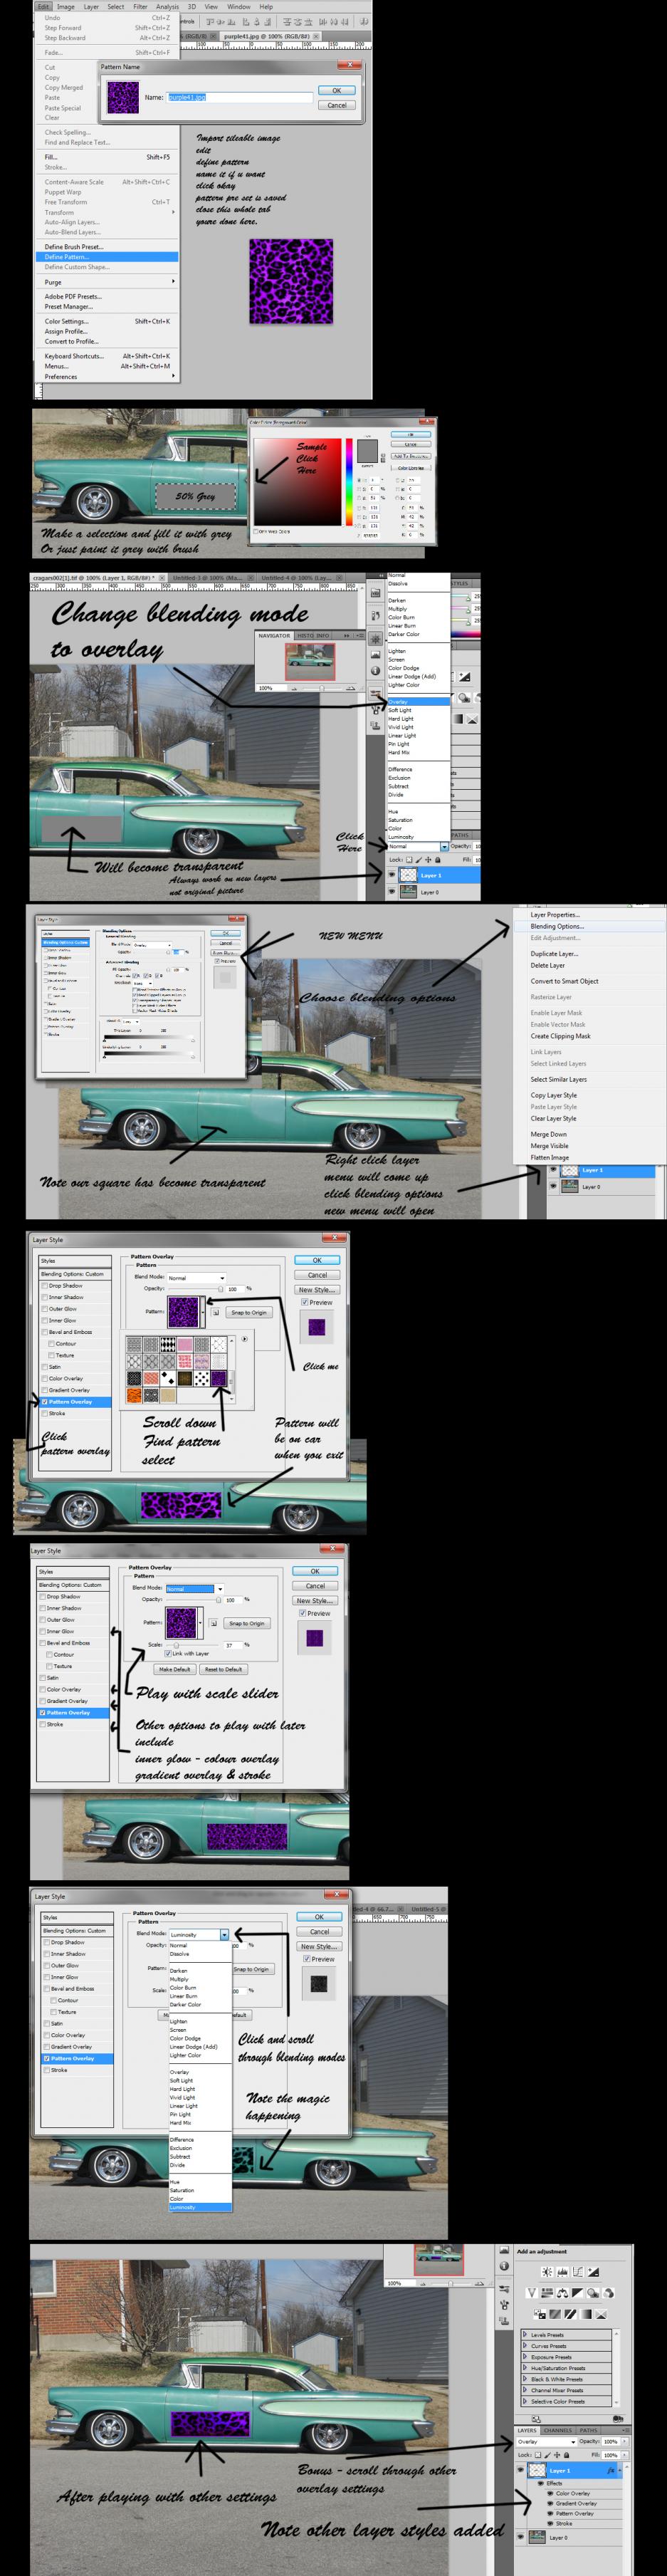Click the fx icon on Layer 1

click(611, 2470)
